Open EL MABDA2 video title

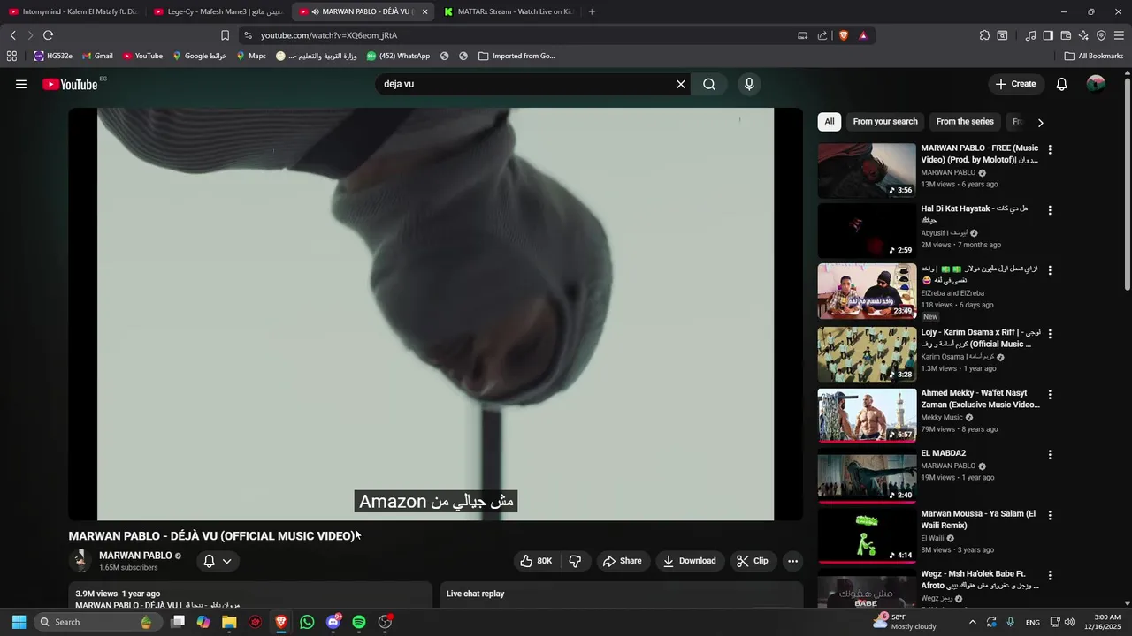click(943, 453)
